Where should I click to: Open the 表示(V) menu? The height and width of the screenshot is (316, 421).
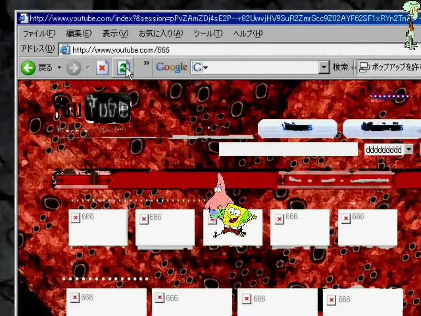pos(115,34)
